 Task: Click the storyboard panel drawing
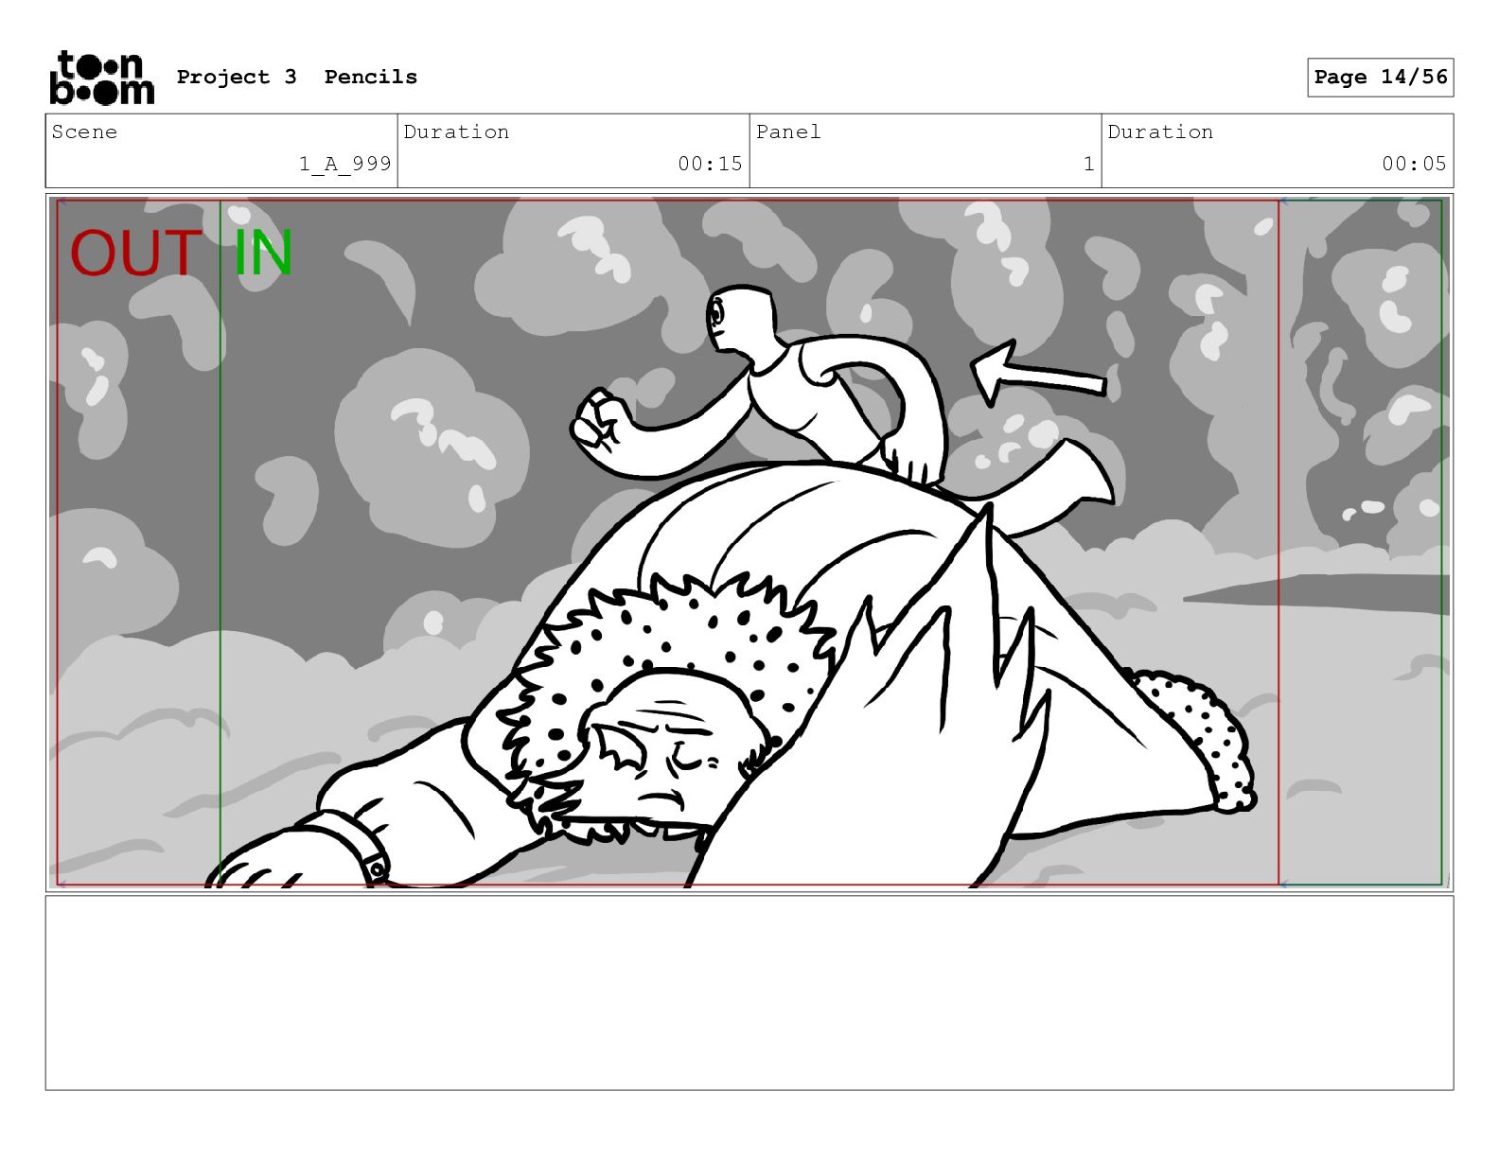(749, 543)
